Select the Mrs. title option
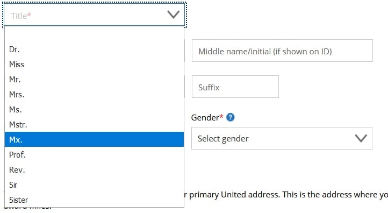 (94, 95)
